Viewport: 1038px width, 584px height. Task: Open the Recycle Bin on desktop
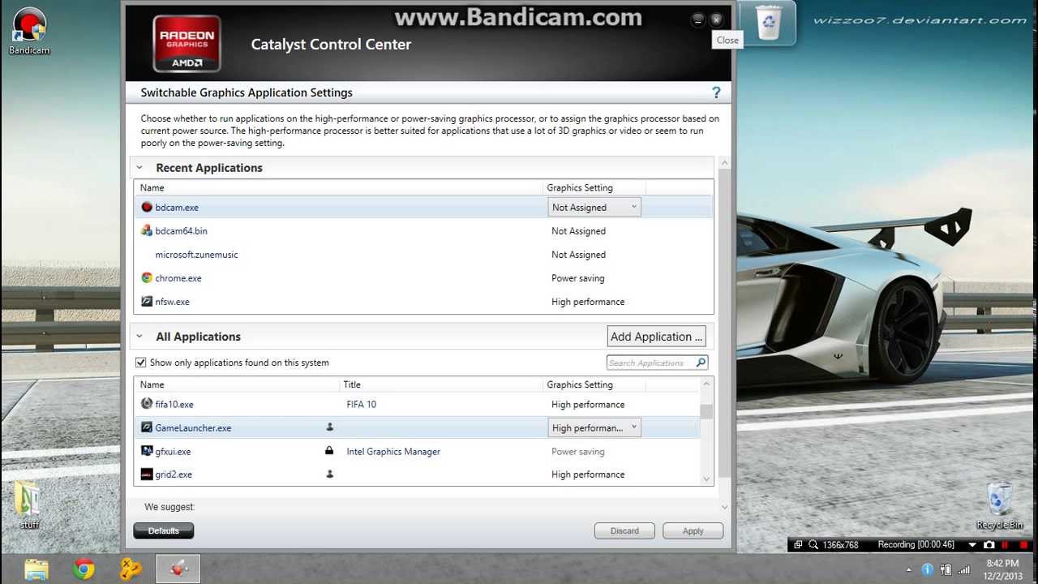(1000, 505)
